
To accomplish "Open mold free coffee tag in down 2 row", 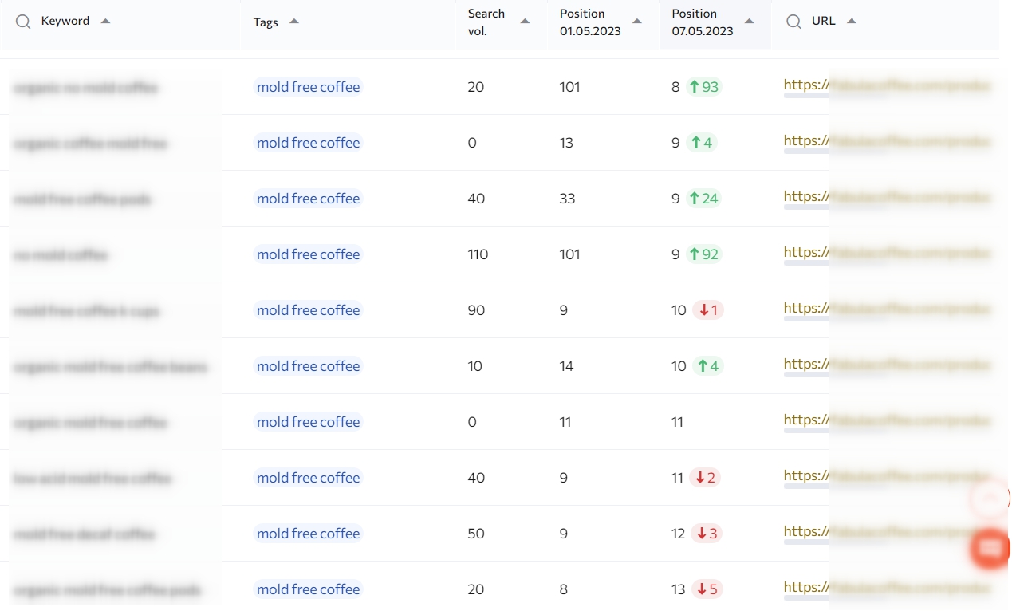I will coord(308,478).
